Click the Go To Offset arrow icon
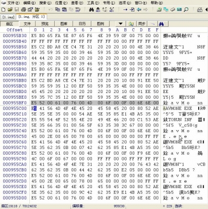This screenshot has width=208, height=209. coord(125,9)
